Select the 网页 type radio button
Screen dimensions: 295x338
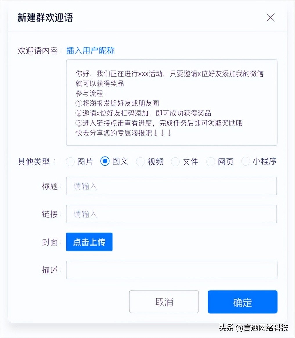click(211, 161)
